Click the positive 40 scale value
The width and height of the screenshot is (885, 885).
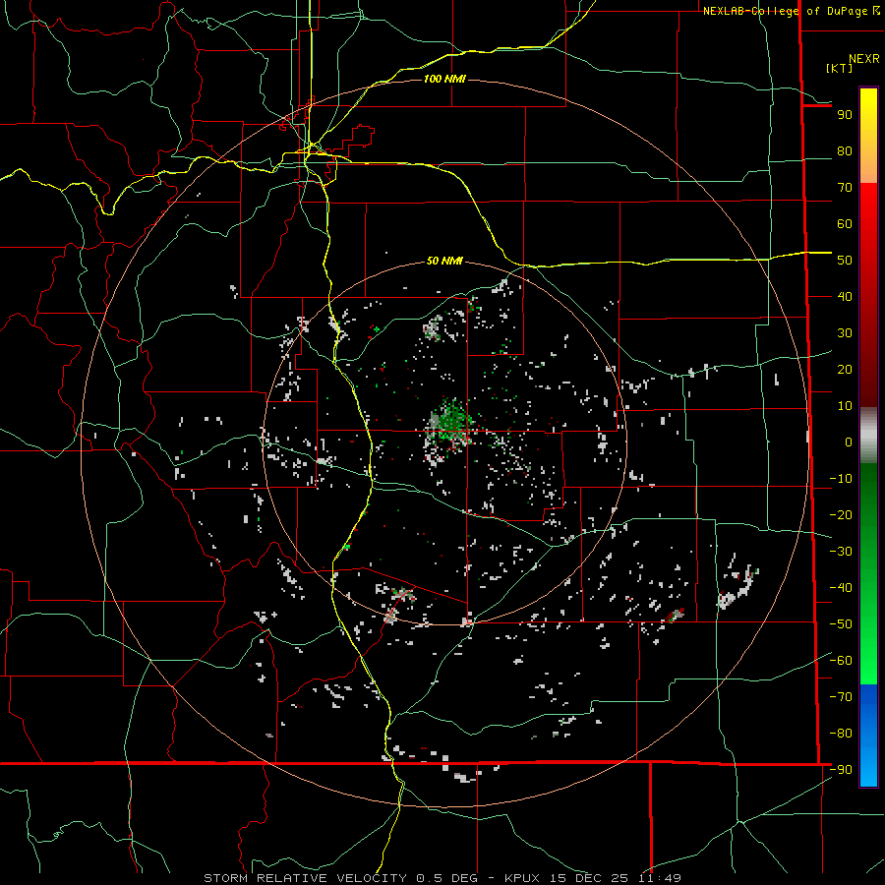coord(845,297)
